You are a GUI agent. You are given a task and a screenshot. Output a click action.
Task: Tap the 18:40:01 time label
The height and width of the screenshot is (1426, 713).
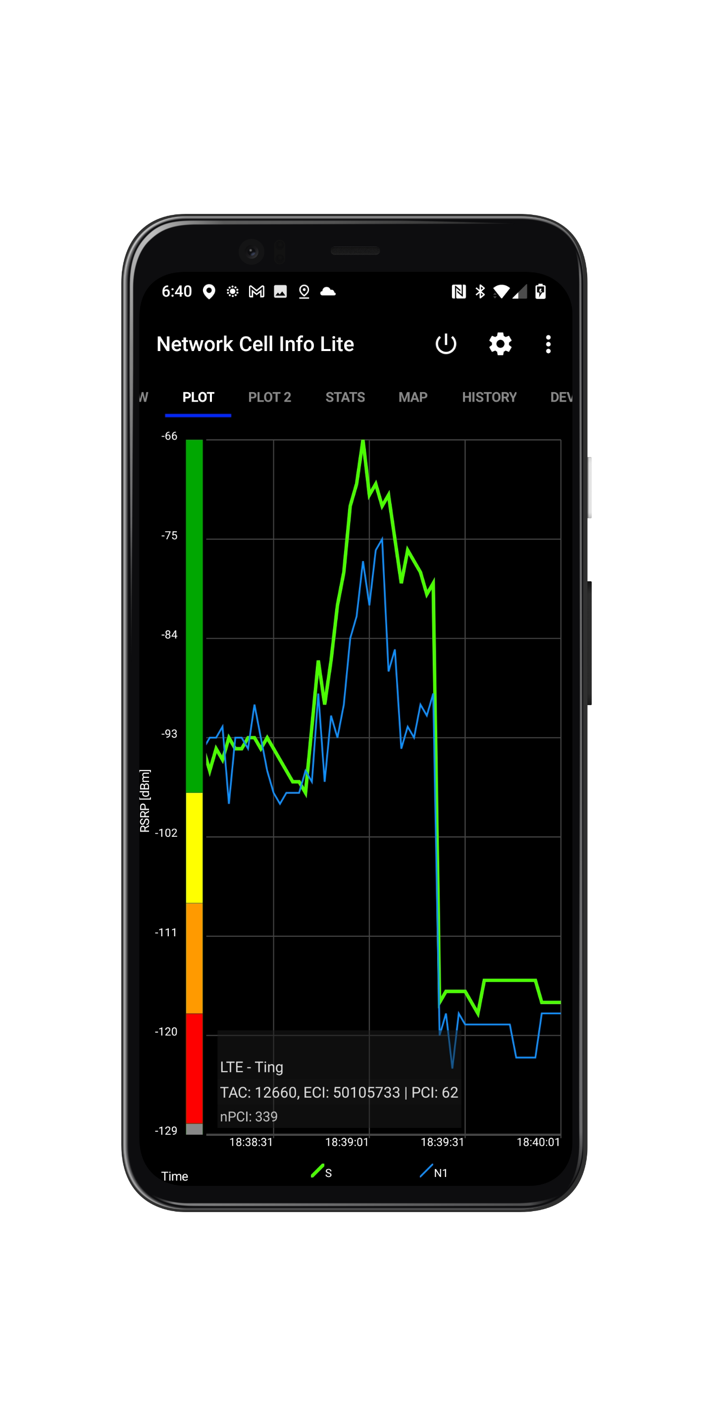[x=538, y=1142]
